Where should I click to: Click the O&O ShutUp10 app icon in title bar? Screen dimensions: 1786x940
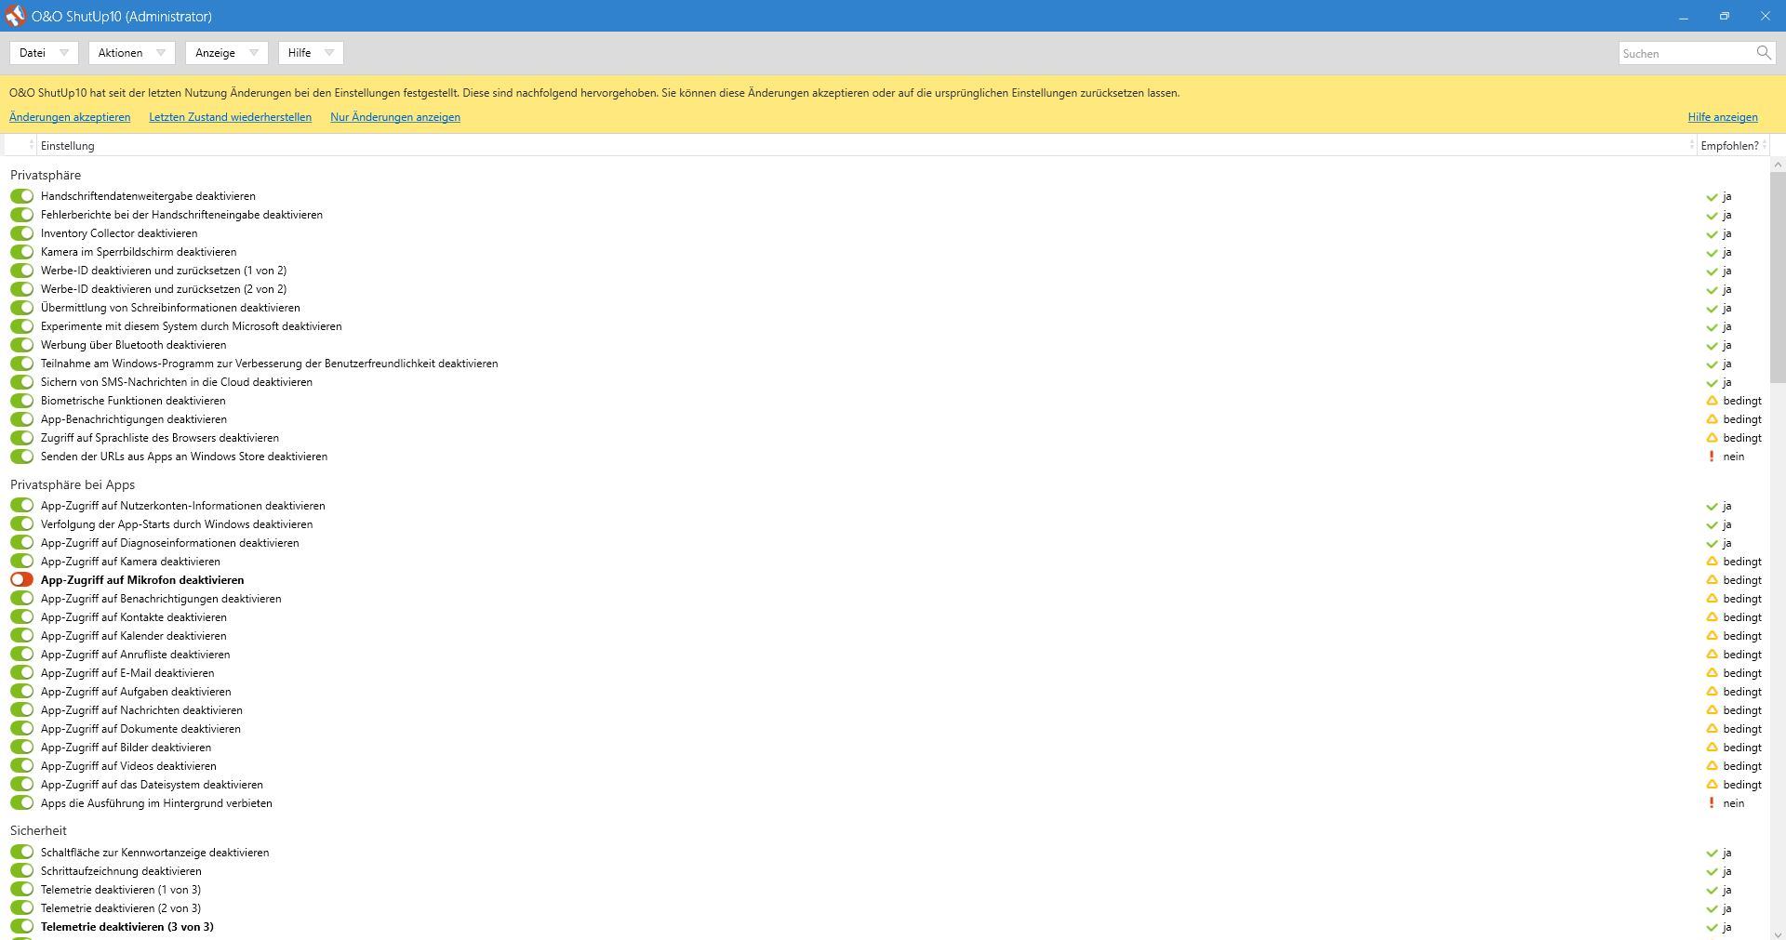[15, 16]
